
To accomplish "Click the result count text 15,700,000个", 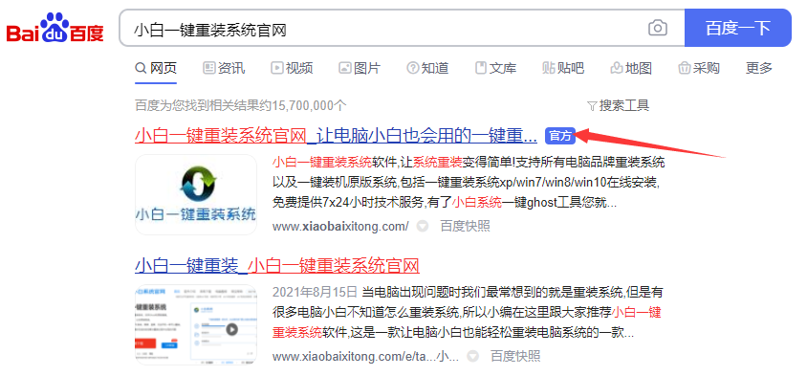I will click(309, 105).
